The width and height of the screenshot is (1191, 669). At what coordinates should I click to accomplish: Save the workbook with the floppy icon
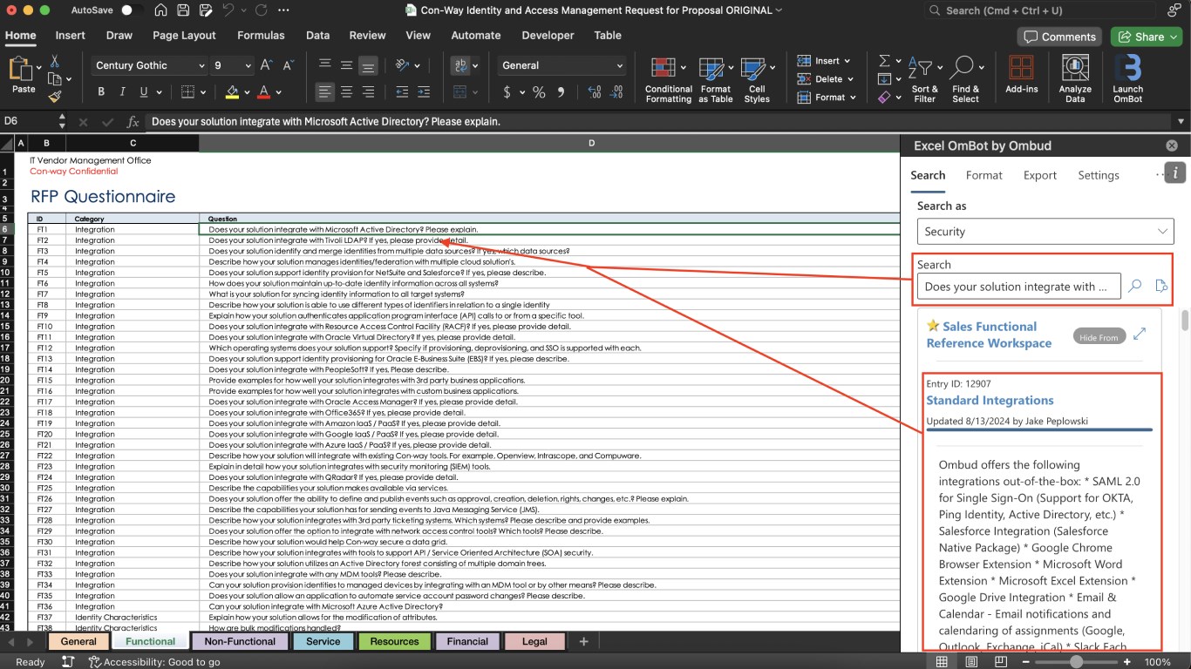183,10
